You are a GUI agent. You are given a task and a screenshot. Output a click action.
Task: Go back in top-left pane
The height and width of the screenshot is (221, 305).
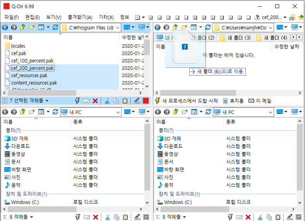(5, 28)
